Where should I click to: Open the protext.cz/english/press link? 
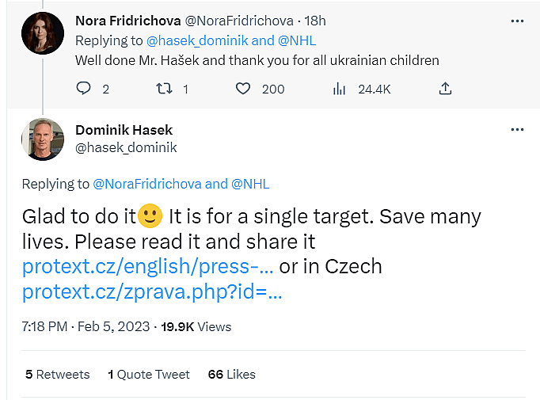point(147,266)
